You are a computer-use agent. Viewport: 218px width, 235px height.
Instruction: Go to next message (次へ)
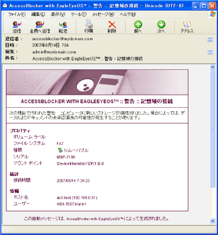161,27
